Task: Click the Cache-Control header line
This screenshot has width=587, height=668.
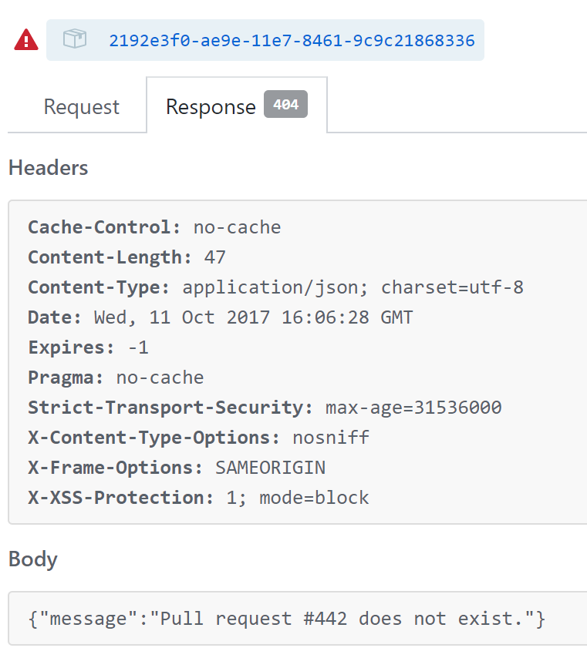Action: (154, 227)
